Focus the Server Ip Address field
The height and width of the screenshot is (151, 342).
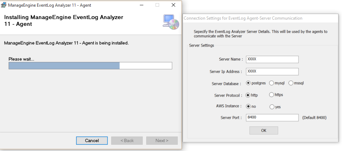coord(272,71)
